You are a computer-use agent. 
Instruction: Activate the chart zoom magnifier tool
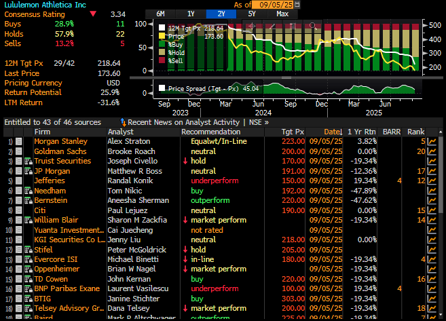click(313, 26)
